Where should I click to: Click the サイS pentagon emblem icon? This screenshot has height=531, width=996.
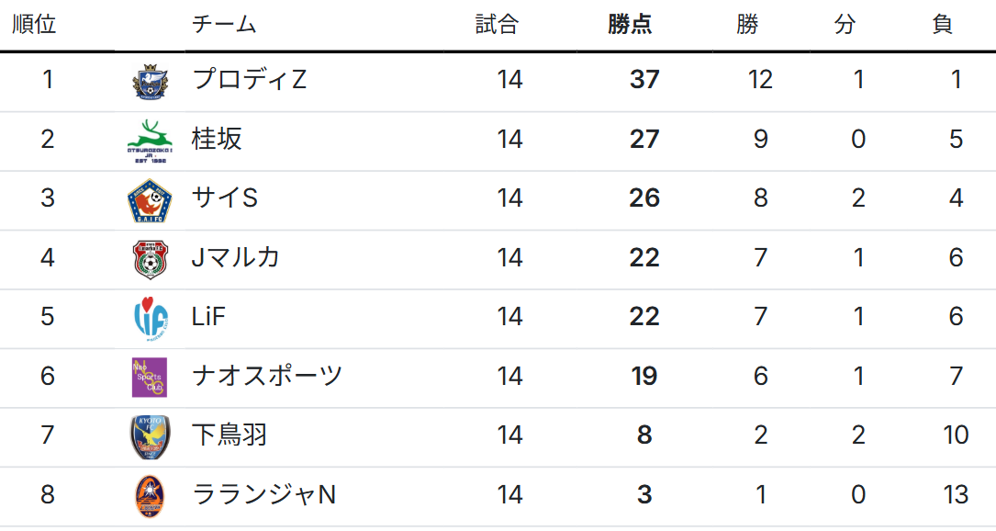[149, 200]
